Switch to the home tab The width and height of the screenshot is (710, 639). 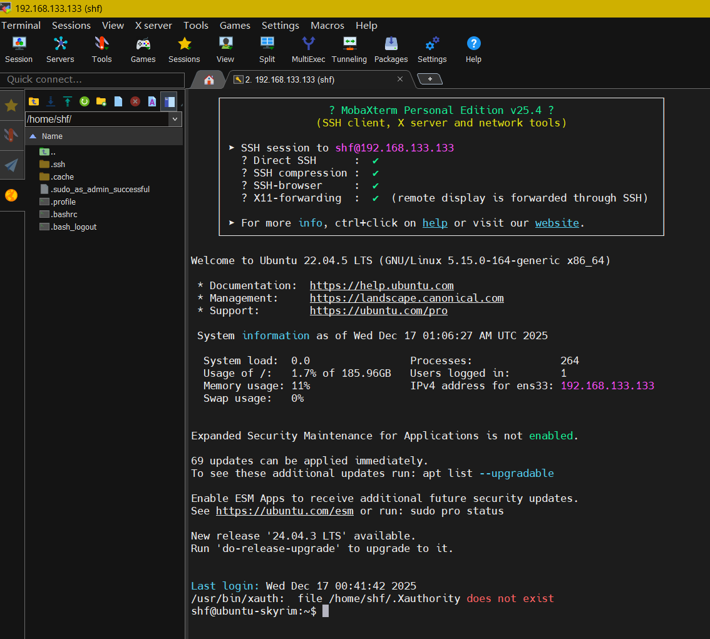point(209,79)
